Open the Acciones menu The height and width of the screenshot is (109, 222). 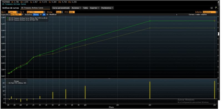tap(76, 8)
